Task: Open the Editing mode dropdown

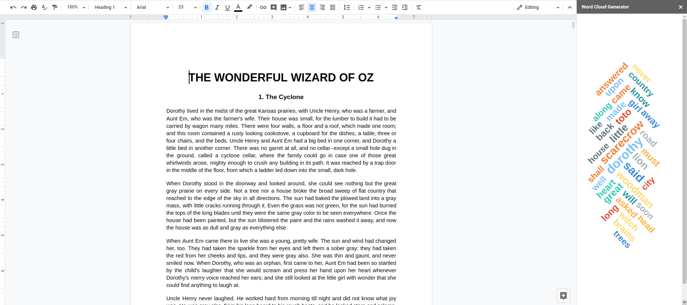Action: point(538,7)
